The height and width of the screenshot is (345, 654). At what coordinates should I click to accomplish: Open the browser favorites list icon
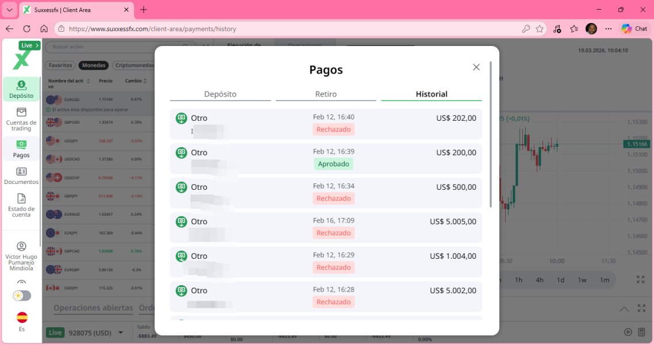click(x=574, y=29)
